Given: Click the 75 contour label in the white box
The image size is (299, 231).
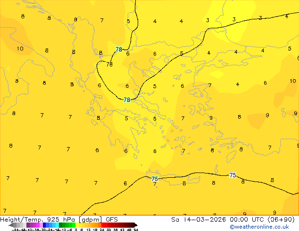Looking at the screenshot, I should (x=233, y=175).
